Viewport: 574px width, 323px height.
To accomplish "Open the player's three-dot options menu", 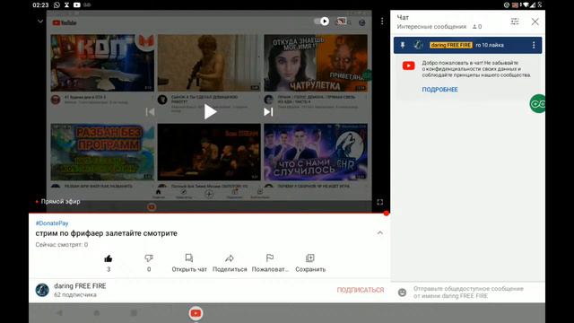I will tap(382, 22).
